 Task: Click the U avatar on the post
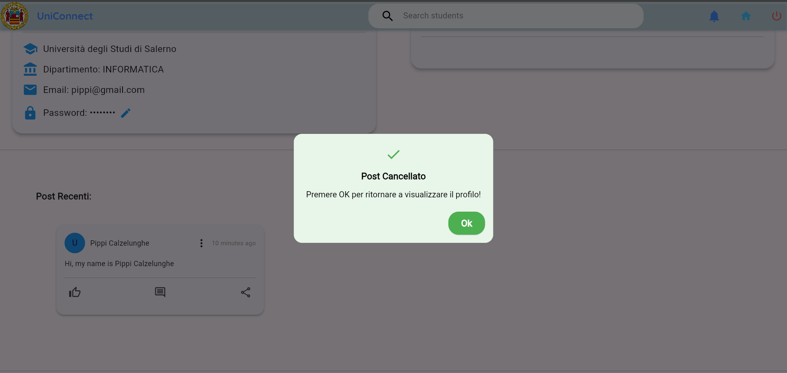pos(75,243)
